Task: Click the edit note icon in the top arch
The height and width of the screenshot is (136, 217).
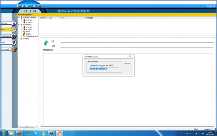Action: tap(30, 11)
